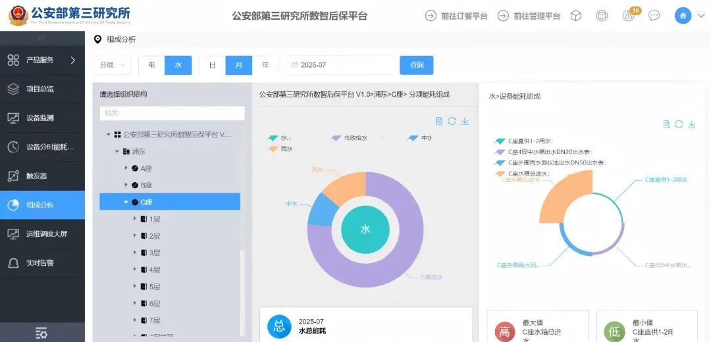Download the right chart image

click(x=692, y=124)
